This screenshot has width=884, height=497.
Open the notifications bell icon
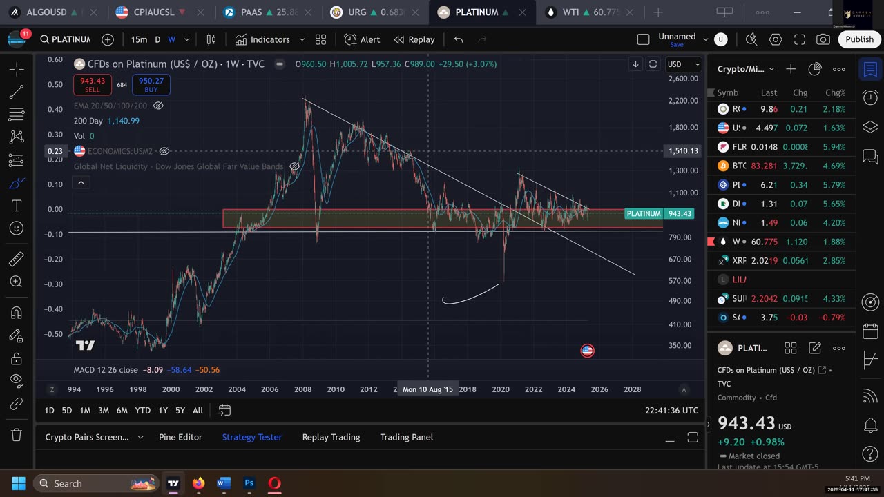point(870,425)
